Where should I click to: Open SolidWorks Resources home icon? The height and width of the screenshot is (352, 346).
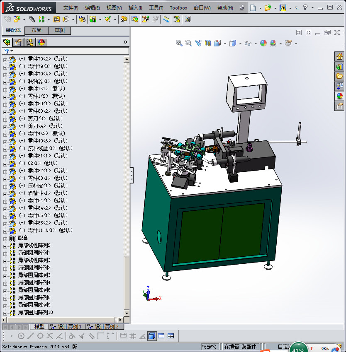(x=339, y=56)
